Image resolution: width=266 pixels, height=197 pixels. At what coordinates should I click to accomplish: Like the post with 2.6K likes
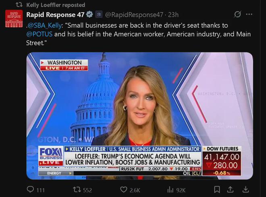[x=125, y=189]
